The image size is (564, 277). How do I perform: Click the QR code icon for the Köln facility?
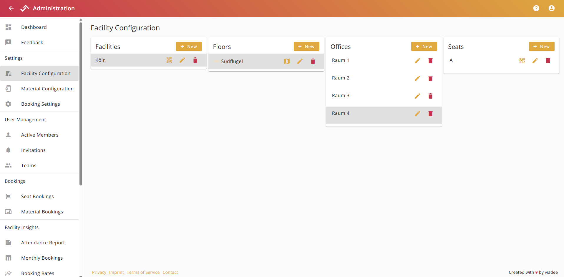(x=169, y=60)
